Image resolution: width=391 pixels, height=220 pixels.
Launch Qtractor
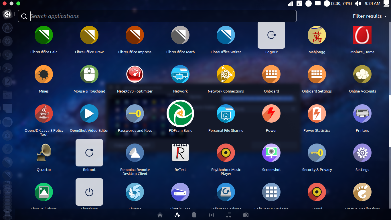[44, 153]
